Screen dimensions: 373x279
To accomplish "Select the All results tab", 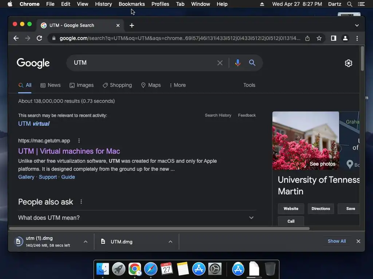I will [25, 85].
